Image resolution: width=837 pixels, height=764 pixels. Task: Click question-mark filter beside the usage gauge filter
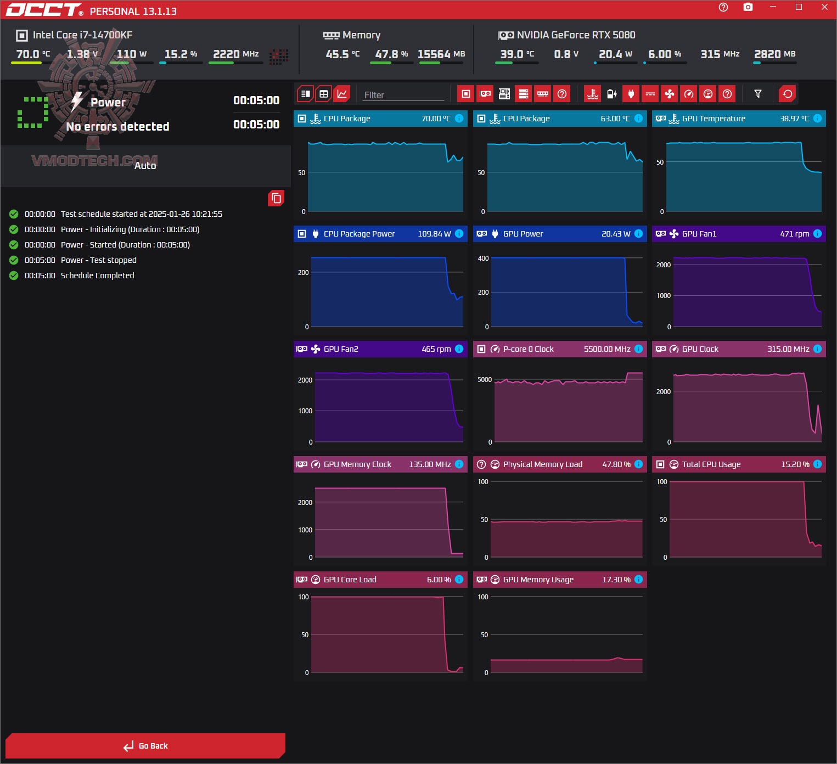coord(727,94)
